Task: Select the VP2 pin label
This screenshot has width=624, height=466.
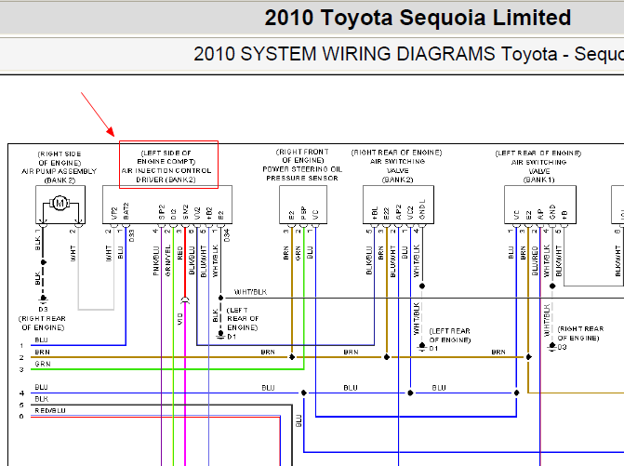Action: click(x=114, y=213)
